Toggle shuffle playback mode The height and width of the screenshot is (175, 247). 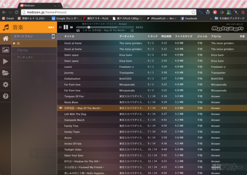[132, 31]
